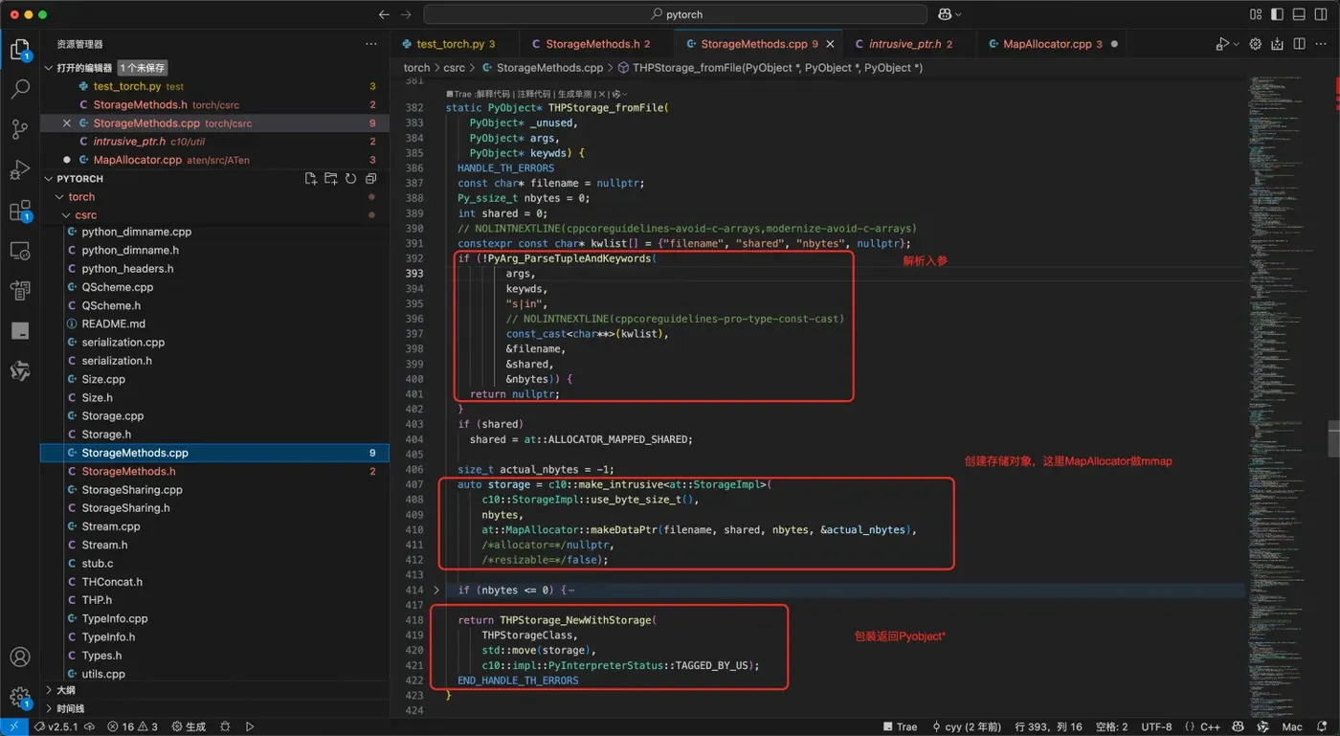Collapse the csrc folder
Screen dimensions: 1340x736
[66, 215]
